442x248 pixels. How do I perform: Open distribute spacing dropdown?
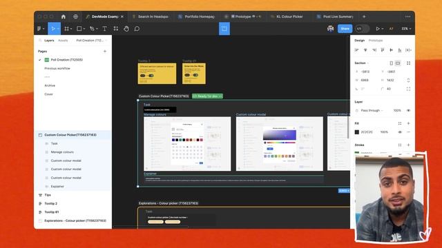click(408, 50)
